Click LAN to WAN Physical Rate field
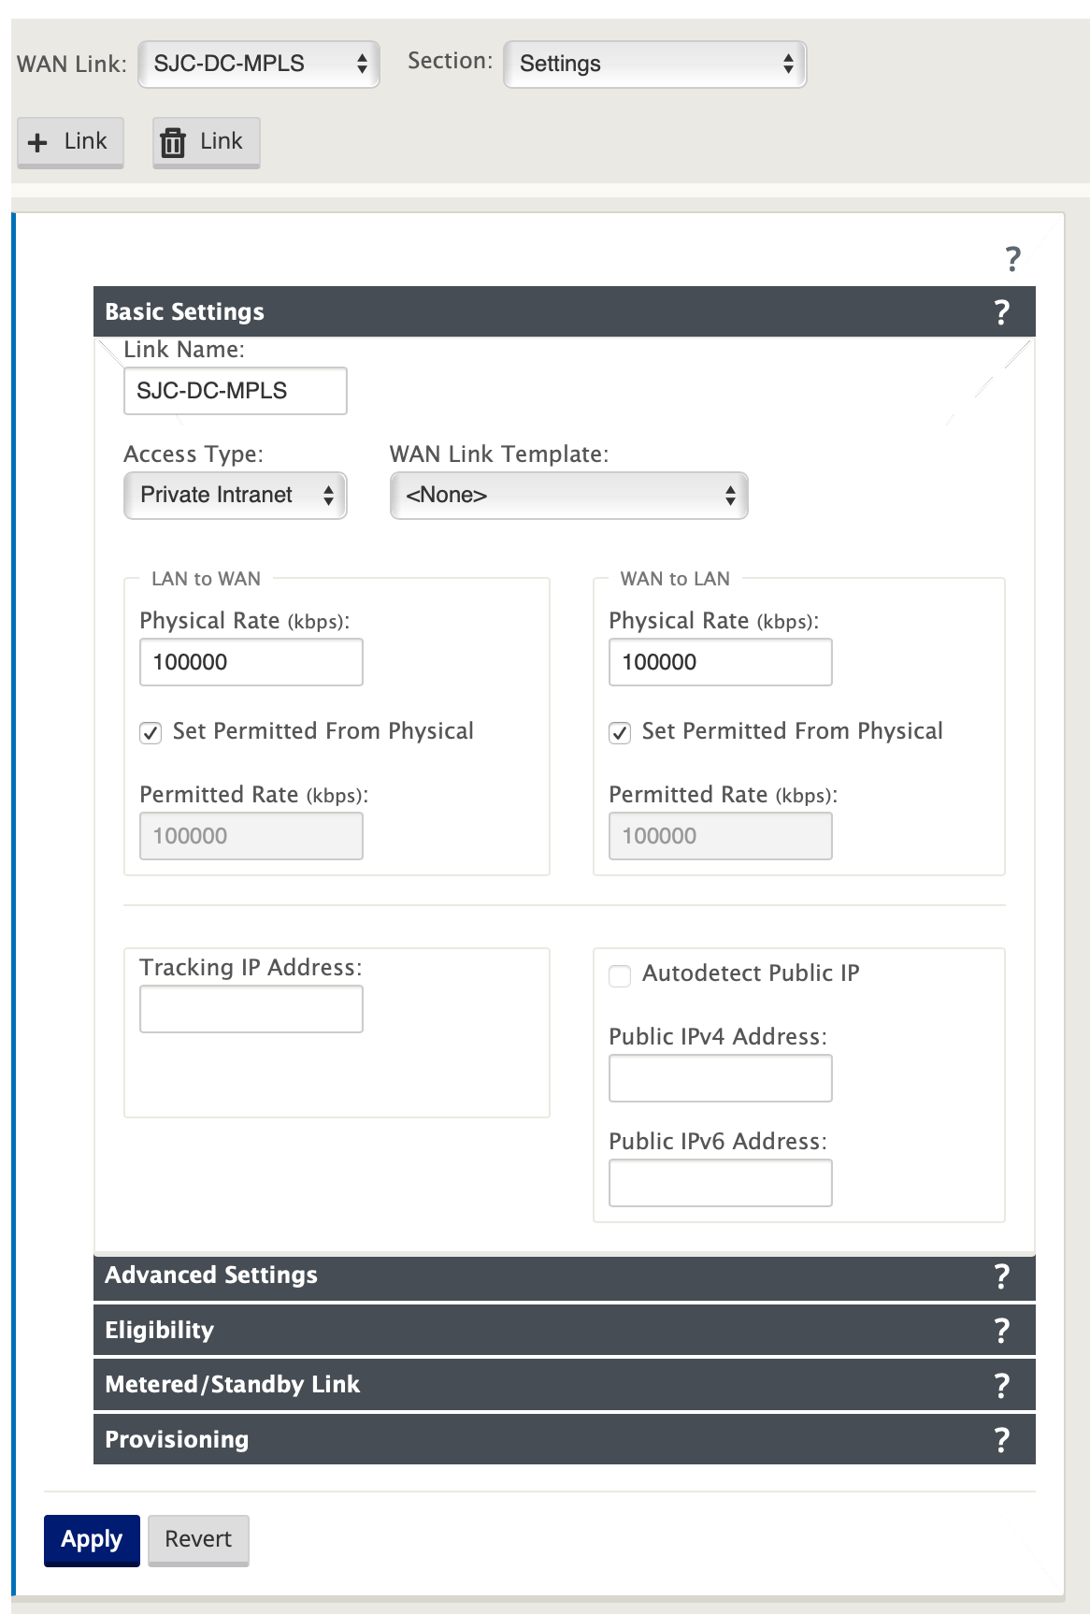Image resolution: width=1090 pixels, height=1614 pixels. click(x=251, y=662)
